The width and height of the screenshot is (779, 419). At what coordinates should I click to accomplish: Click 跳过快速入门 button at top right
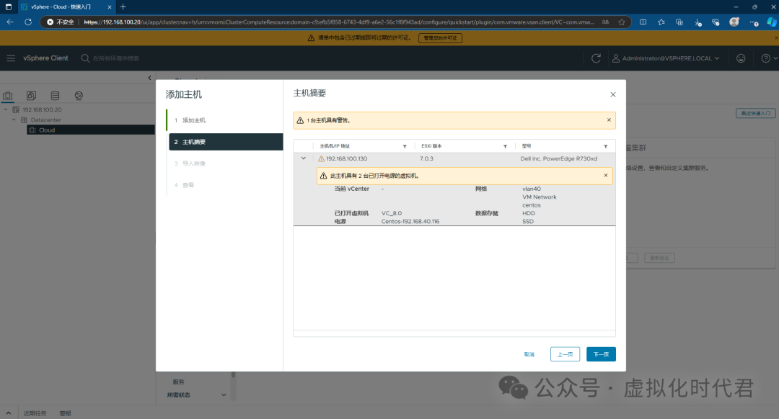[x=755, y=113]
